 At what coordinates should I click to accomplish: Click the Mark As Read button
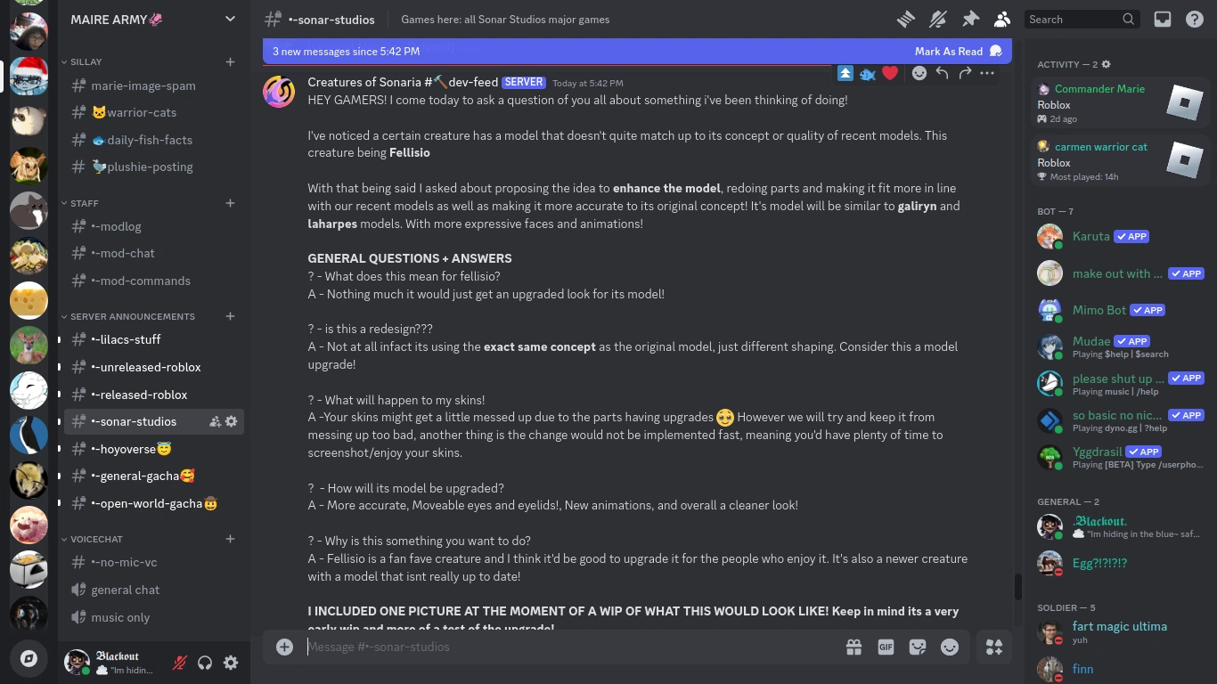click(949, 51)
